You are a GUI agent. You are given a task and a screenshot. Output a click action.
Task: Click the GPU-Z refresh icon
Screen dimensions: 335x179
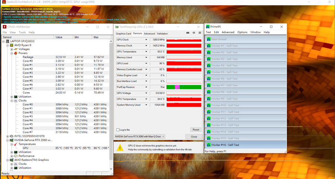tap(194, 33)
